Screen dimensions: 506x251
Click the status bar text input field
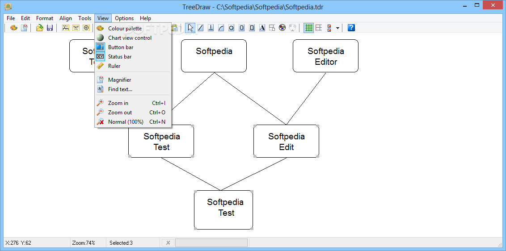point(211,243)
